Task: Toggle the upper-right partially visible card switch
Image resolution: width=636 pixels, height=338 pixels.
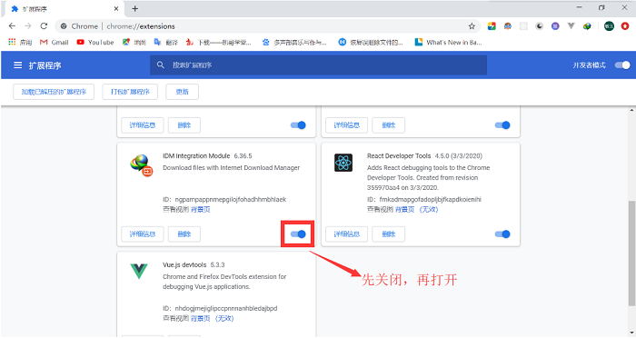Action: pos(502,125)
